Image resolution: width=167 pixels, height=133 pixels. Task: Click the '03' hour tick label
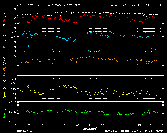(x=41, y=125)
